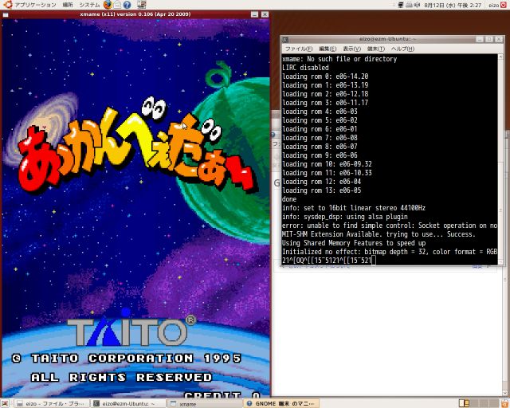Screen dimensions: 510x408
Task: Click the eizo user name in top panel
Action: [x=494, y=5]
